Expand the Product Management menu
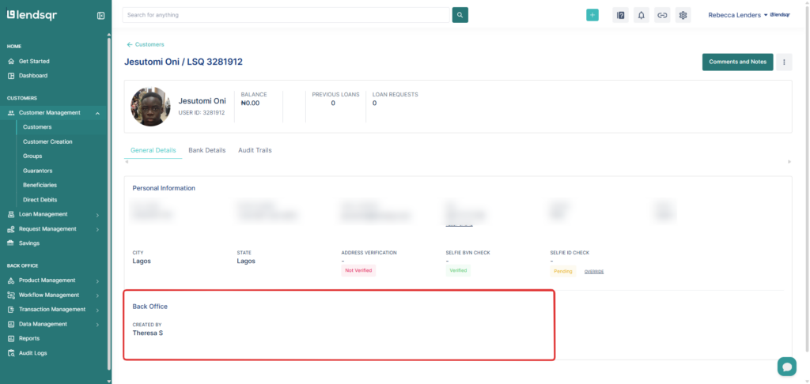The width and height of the screenshot is (810, 384). (97, 280)
